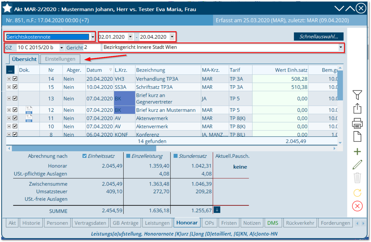The image size is (371, 242).
Task: Open the Rückverkehr tab
Action: pyautogui.click(x=300, y=223)
